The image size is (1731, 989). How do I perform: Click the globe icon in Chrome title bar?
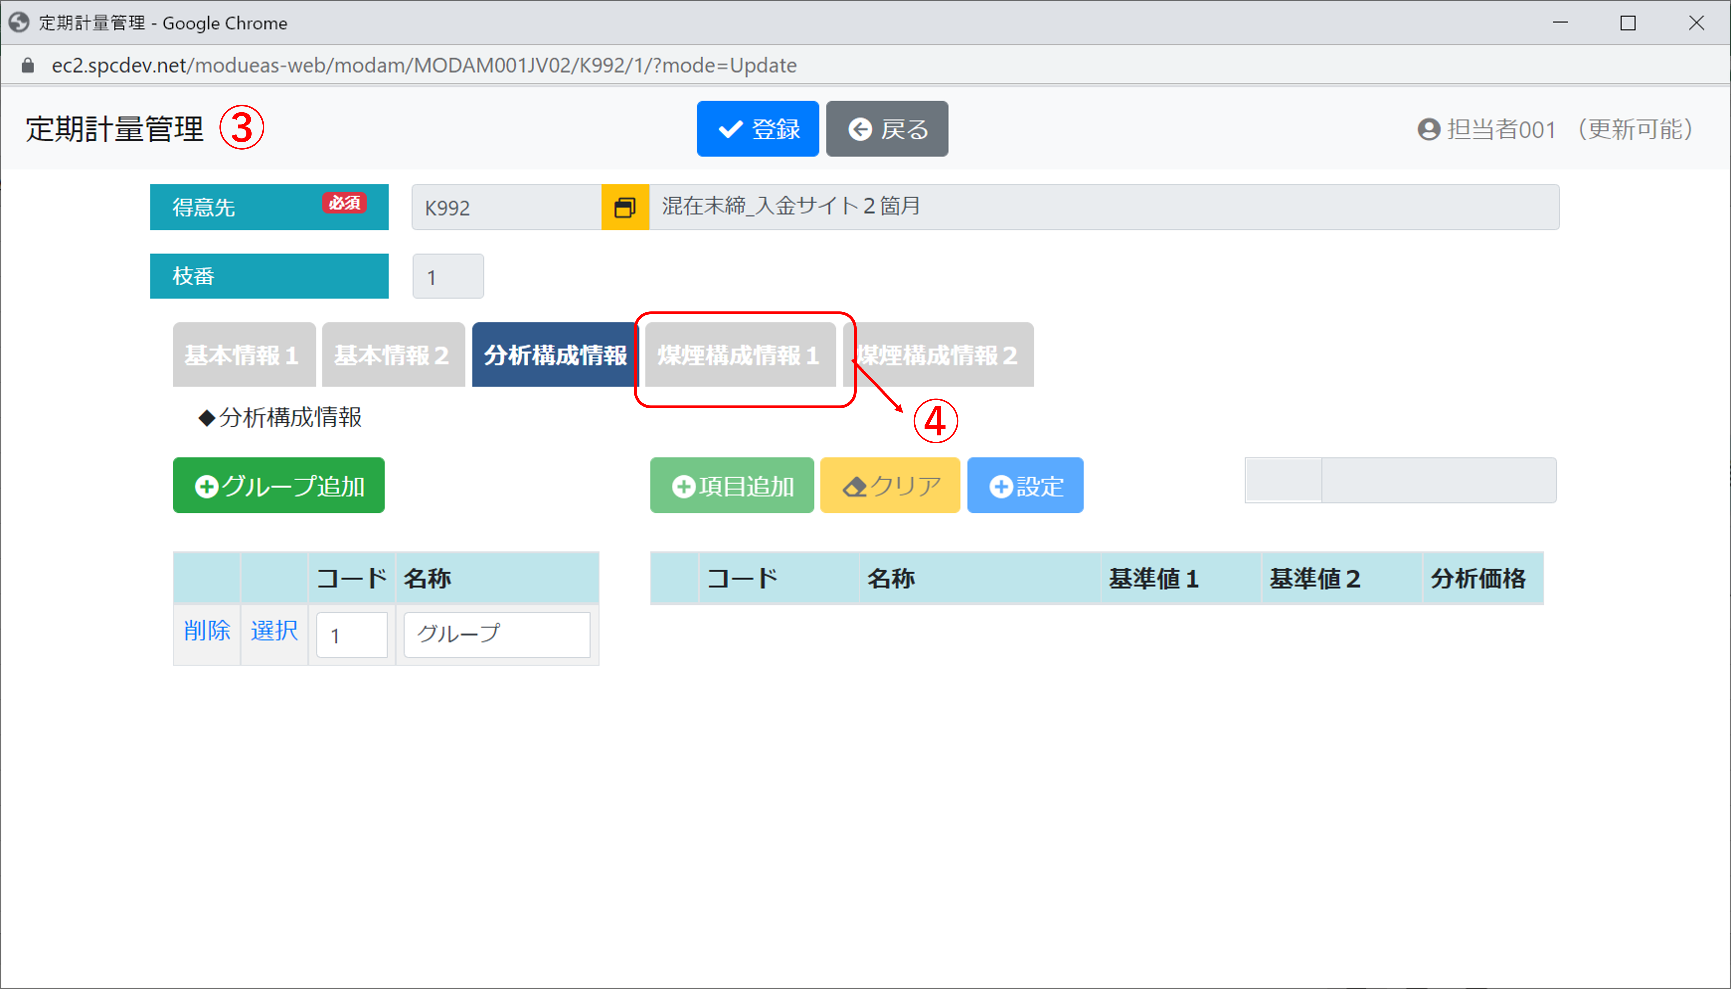coord(19,23)
